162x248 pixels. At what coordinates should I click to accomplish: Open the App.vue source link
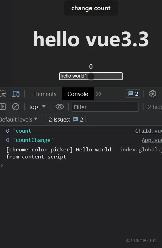click(152, 140)
